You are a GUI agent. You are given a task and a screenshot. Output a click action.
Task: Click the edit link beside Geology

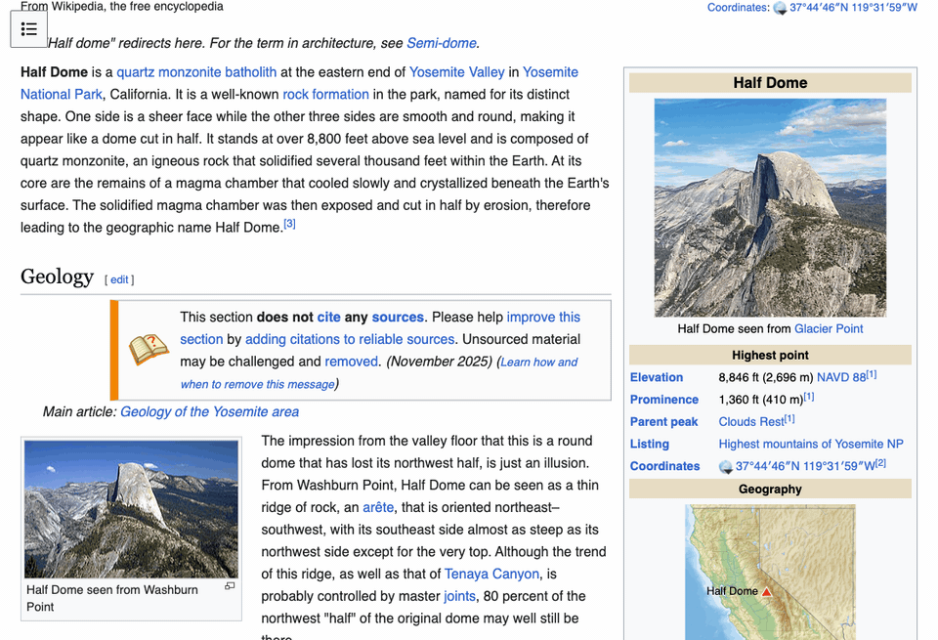pos(119,279)
